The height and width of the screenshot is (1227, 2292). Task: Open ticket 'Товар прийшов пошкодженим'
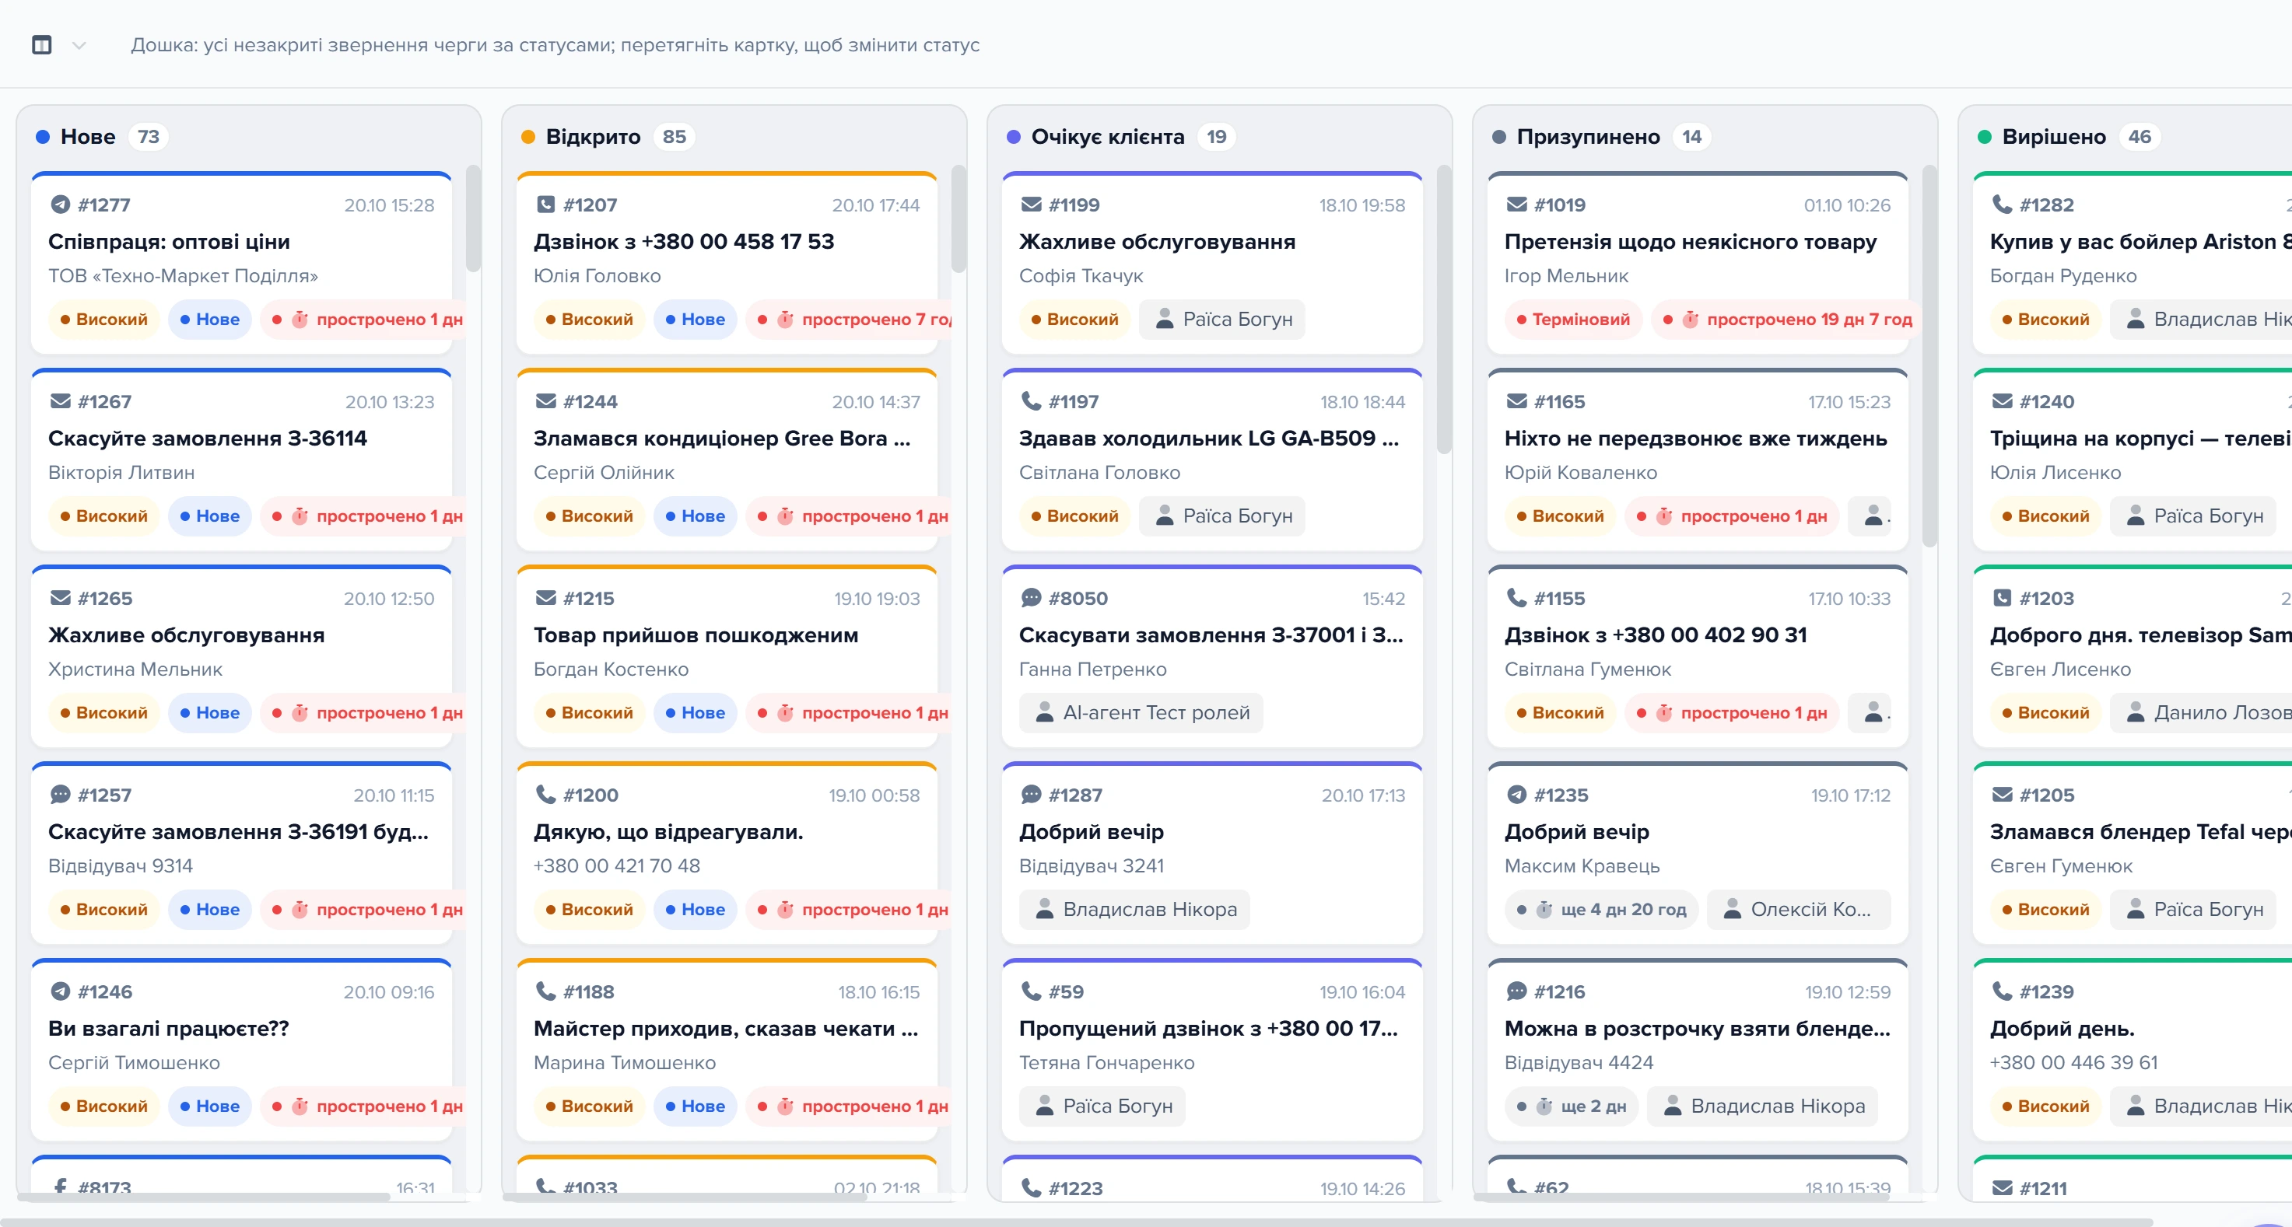click(x=696, y=634)
